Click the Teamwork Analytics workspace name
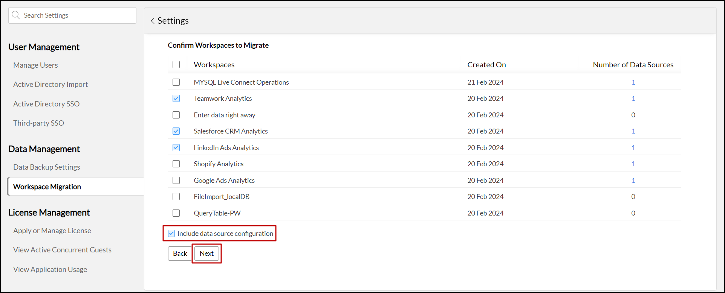Screen dimensions: 725x293 223,99
